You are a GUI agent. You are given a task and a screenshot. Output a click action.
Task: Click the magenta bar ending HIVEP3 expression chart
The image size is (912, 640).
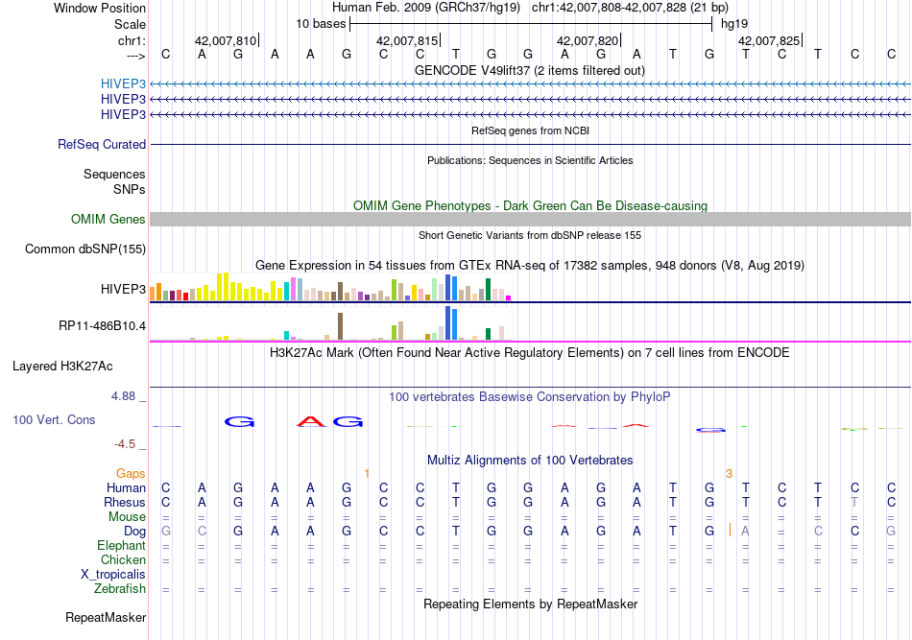(x=509, y=297)
